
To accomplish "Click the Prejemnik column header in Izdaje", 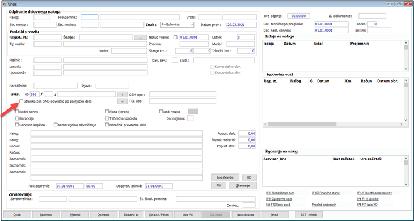I will [360, 44].
